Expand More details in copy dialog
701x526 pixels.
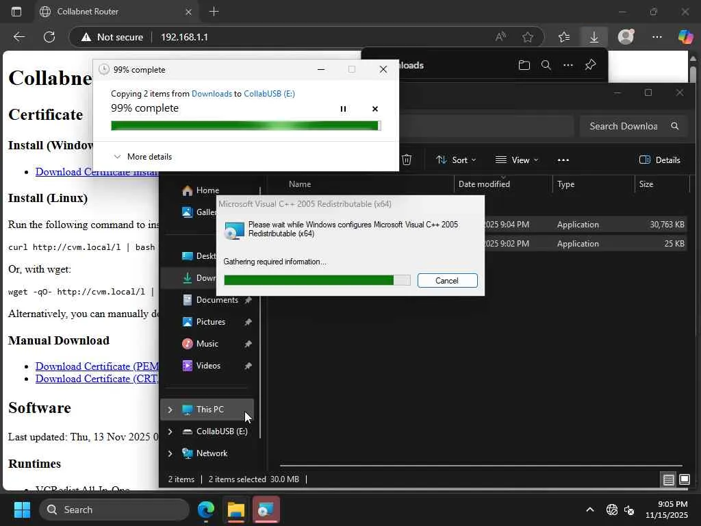[142, 157]
